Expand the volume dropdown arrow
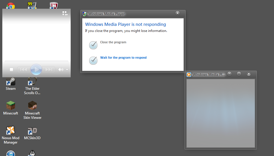Viewport: 274px width, 156px height. click(67, 70)
